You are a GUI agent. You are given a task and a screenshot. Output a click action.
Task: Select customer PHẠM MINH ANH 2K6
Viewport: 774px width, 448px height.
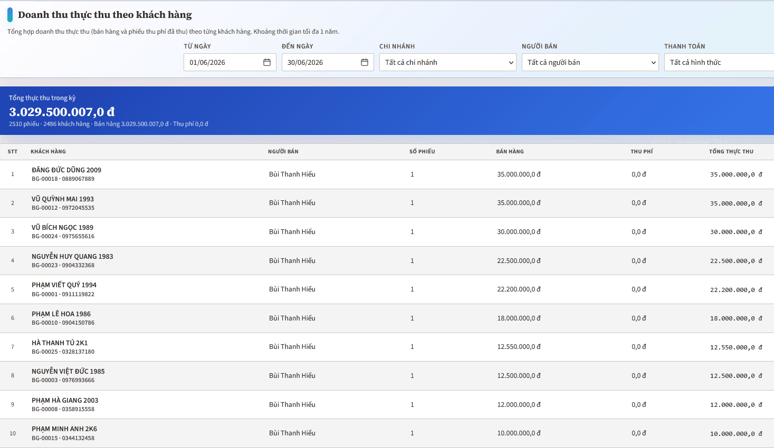64,428
